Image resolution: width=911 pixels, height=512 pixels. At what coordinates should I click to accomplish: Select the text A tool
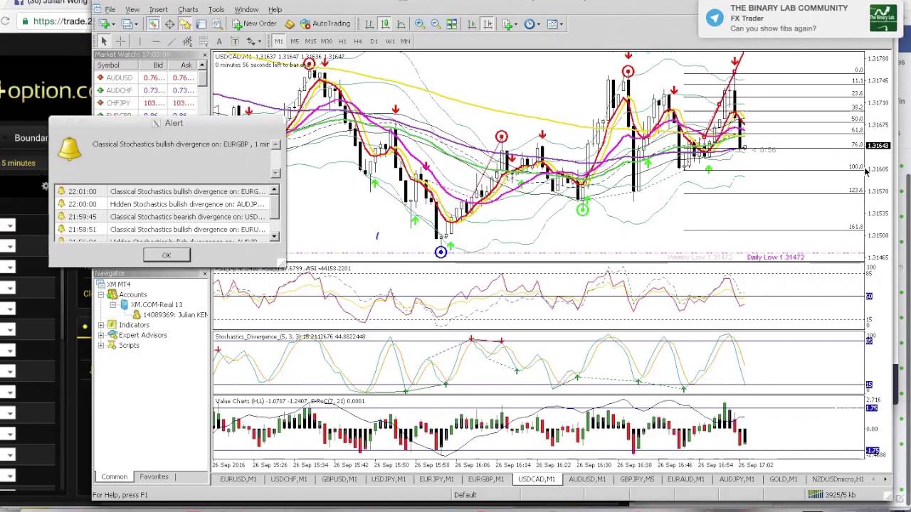pos(219,41)
